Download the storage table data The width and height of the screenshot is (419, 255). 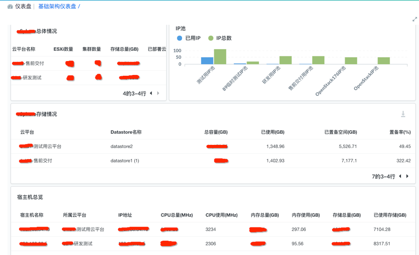click(403, 114)
